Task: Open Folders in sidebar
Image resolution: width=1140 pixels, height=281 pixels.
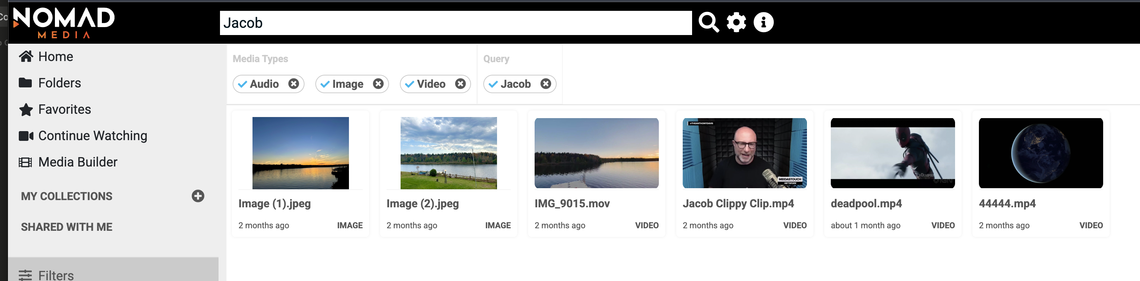Action: point(60,83)
